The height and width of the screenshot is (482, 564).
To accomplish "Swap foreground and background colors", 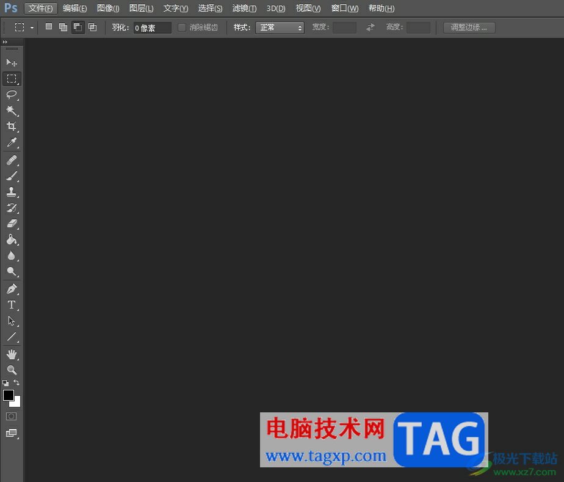I will click(16, 382).
